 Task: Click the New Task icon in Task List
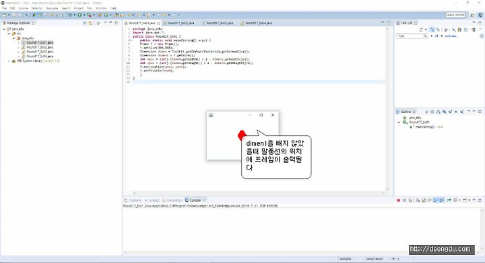pos(420,30)
